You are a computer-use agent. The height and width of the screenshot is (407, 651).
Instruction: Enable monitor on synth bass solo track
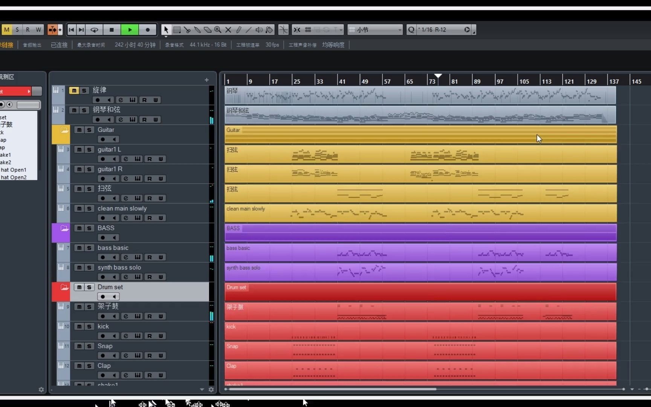(114, 277)
